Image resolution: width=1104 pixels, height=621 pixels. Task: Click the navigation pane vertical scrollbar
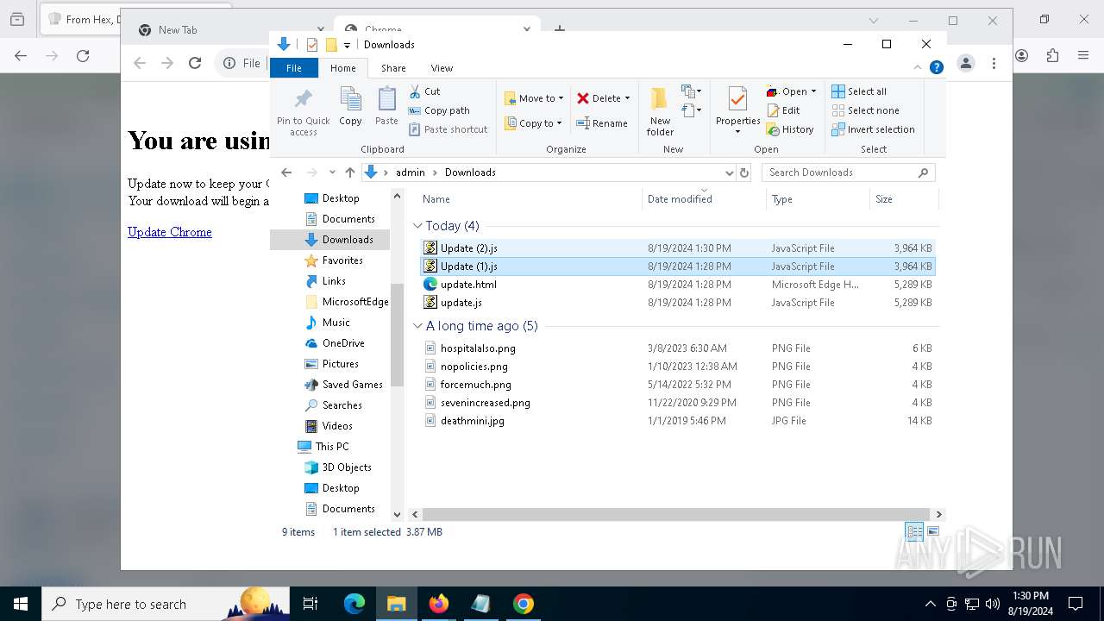tap(398, 335)
